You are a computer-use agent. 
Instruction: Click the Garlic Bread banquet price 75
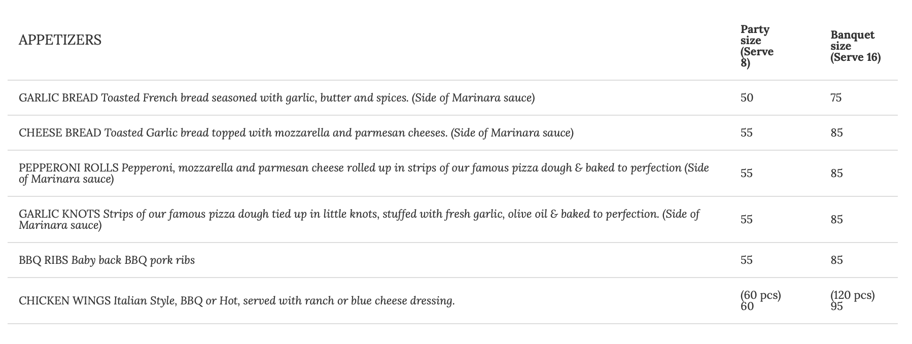(836, 97)
